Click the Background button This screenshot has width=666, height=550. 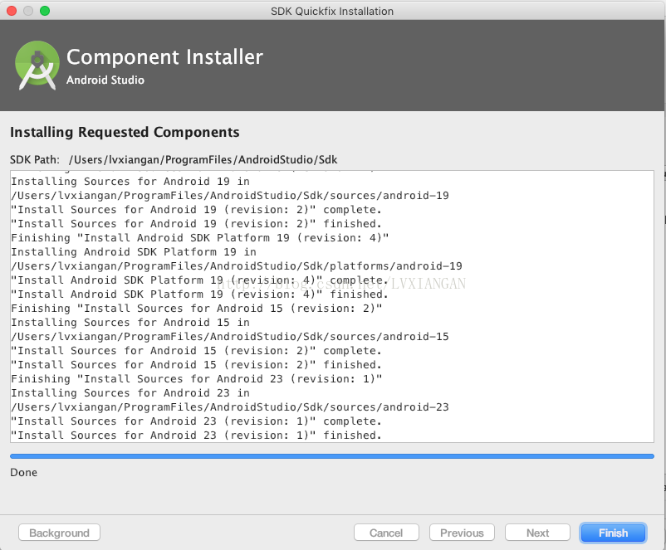59,533
